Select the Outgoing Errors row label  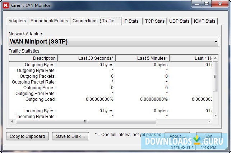pos(40,88)
